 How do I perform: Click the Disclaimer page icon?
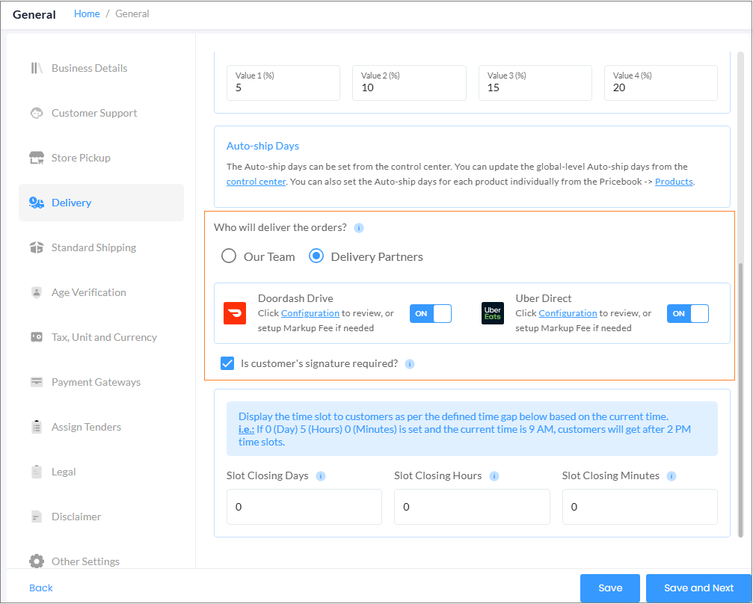pyautogui.click(x=37, y=517)
